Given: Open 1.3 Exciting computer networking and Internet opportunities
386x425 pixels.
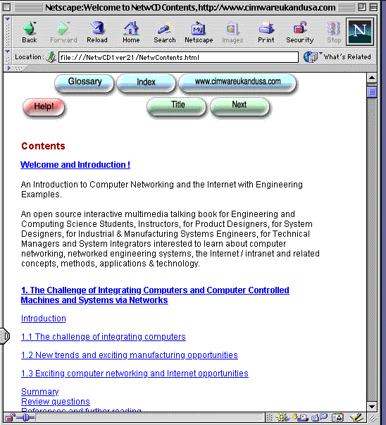Looking at the screenshot, I should click(135, 374).
